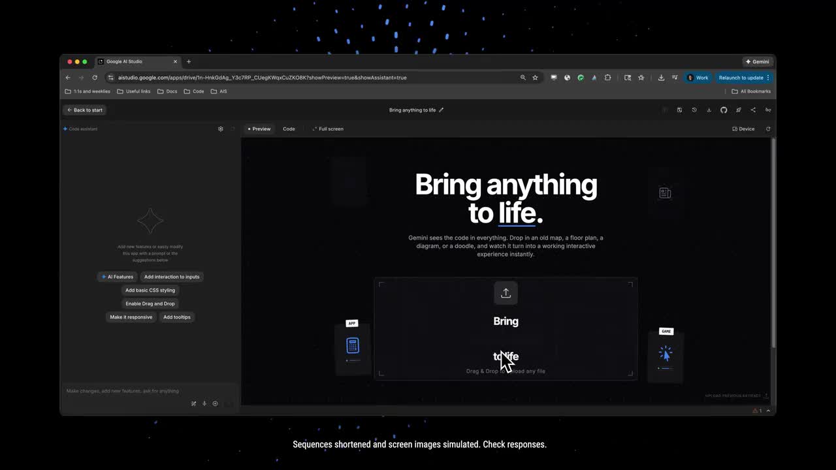Edit app name with pencil icon
The image size is (836, 470).
[442, 110]
